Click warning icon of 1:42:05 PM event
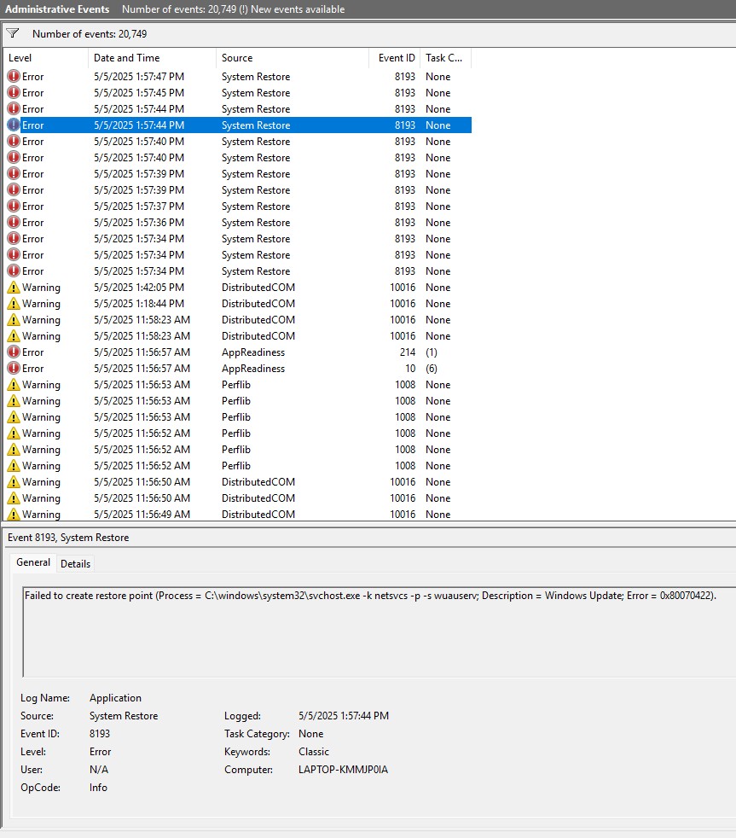 click(14, 288)
